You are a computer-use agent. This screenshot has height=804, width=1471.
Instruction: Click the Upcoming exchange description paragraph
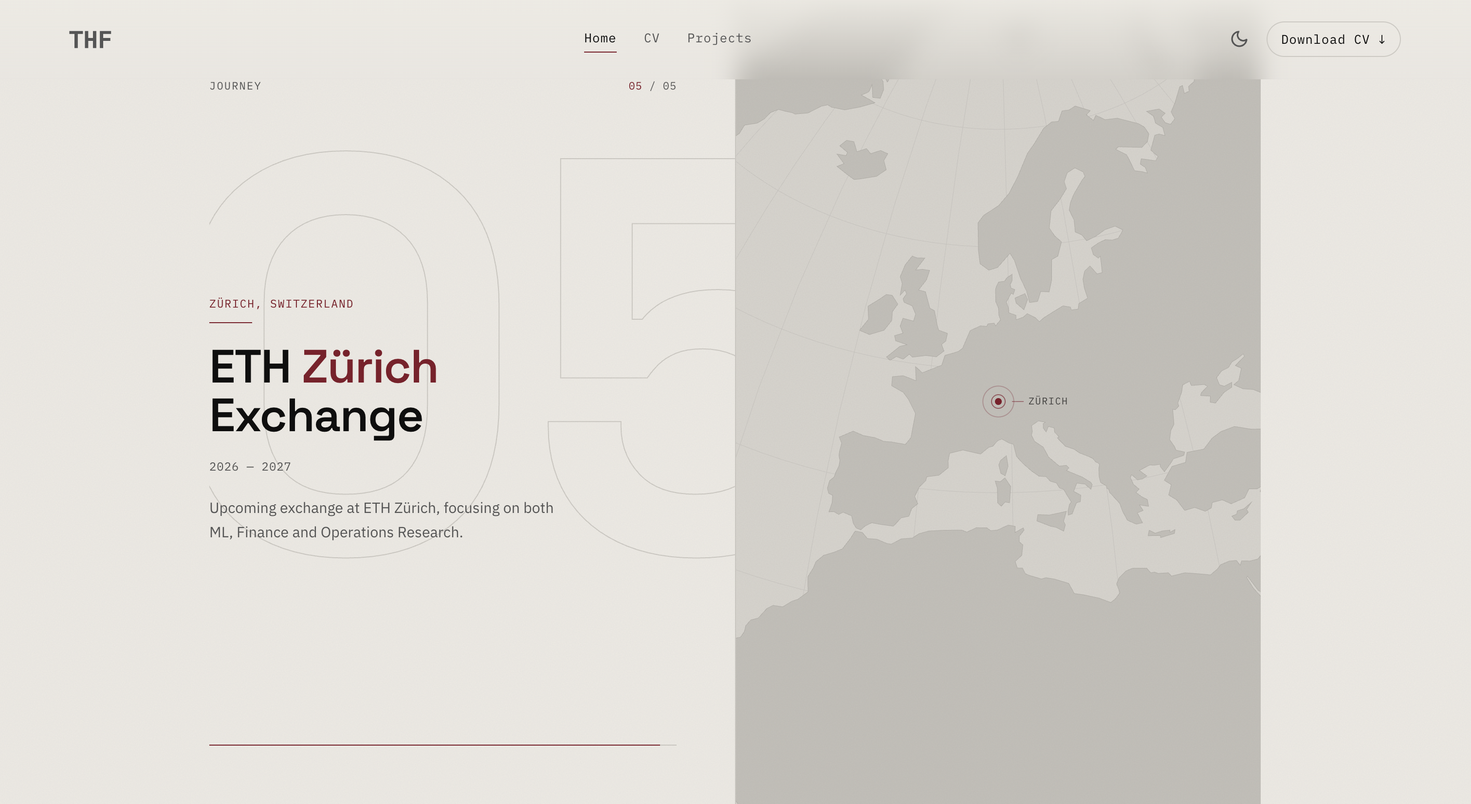coord(381,520)
